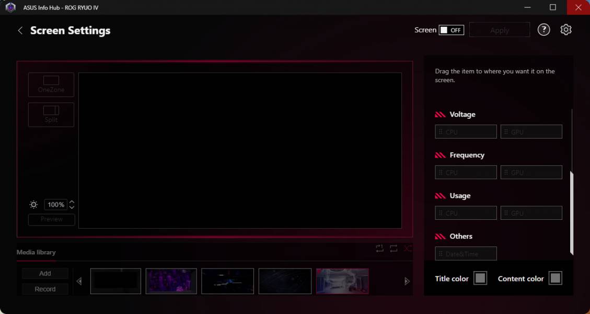Click the Record button
This screenshot has width=590, height=314.
coord(45,289)
